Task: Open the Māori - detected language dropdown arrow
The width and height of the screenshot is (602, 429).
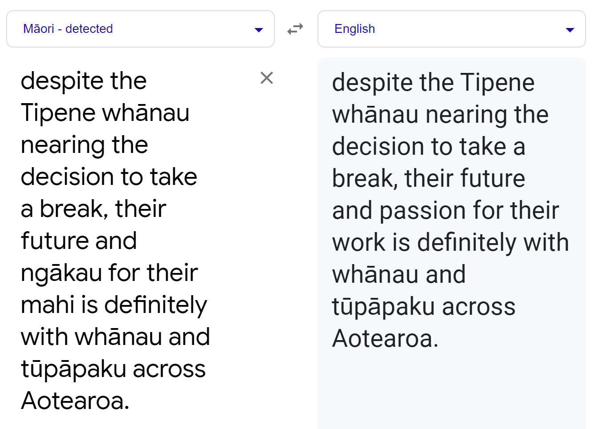Action: coord(258,30)
